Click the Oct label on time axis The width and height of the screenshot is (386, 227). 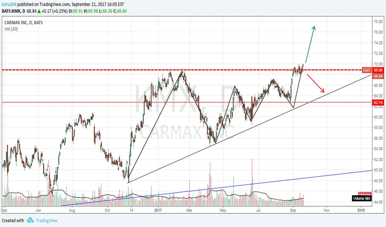pyautogui.click(x=107, y=210)
